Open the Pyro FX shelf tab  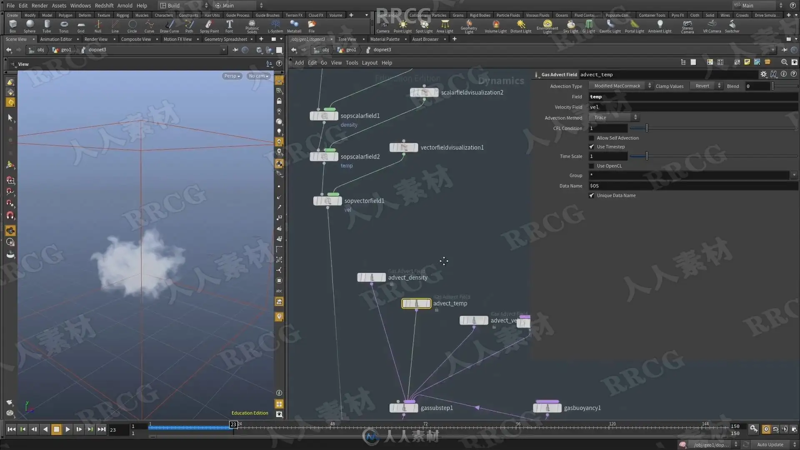click(677, 15)
